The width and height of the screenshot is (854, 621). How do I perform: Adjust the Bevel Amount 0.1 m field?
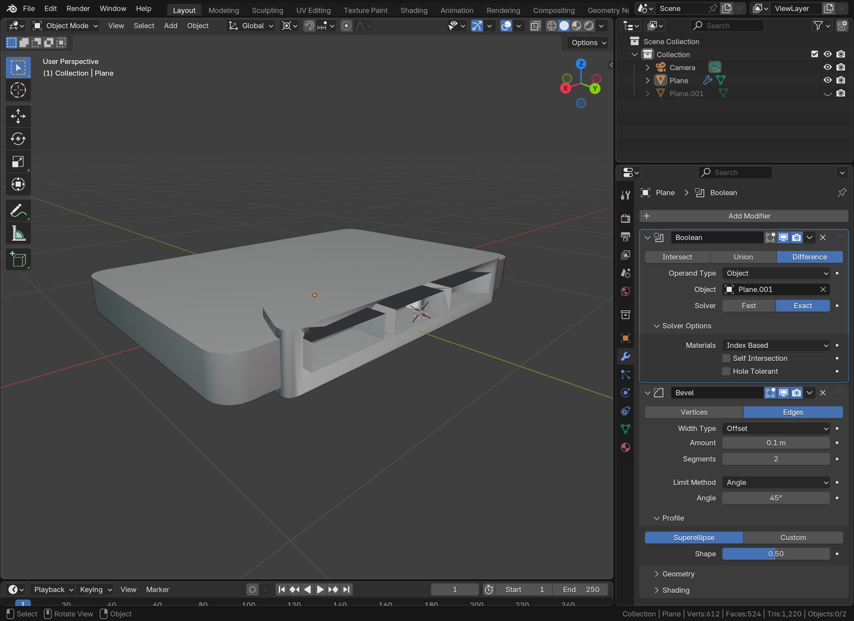[x=776, y=443]
